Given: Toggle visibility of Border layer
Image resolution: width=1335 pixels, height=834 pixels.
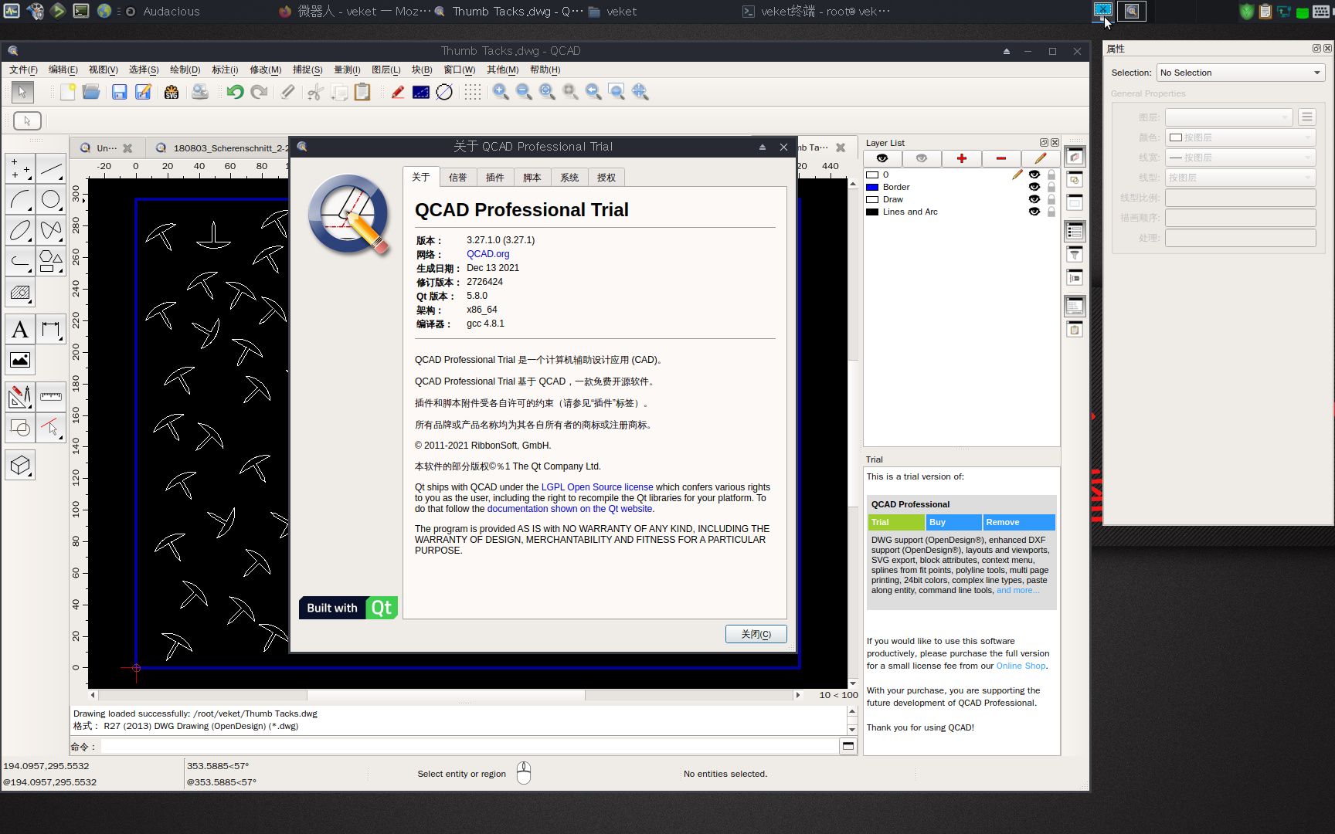Looking at the screenshot, I should [1034, 187].
